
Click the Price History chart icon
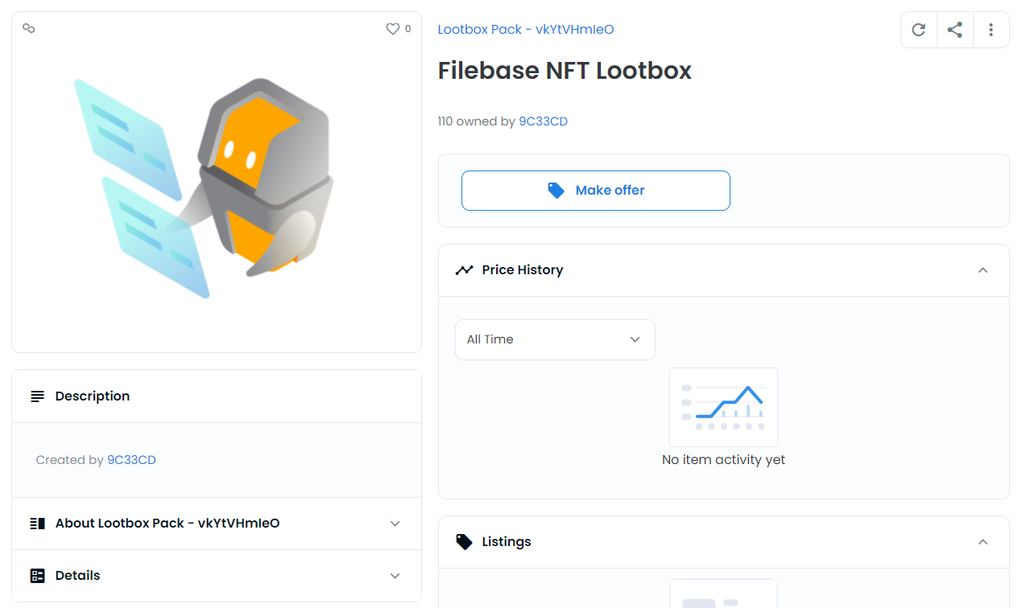tap(464, 270)
